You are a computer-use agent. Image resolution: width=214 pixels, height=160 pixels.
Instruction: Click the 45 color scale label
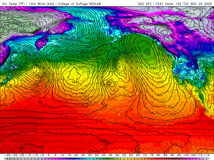pos(110,155)
